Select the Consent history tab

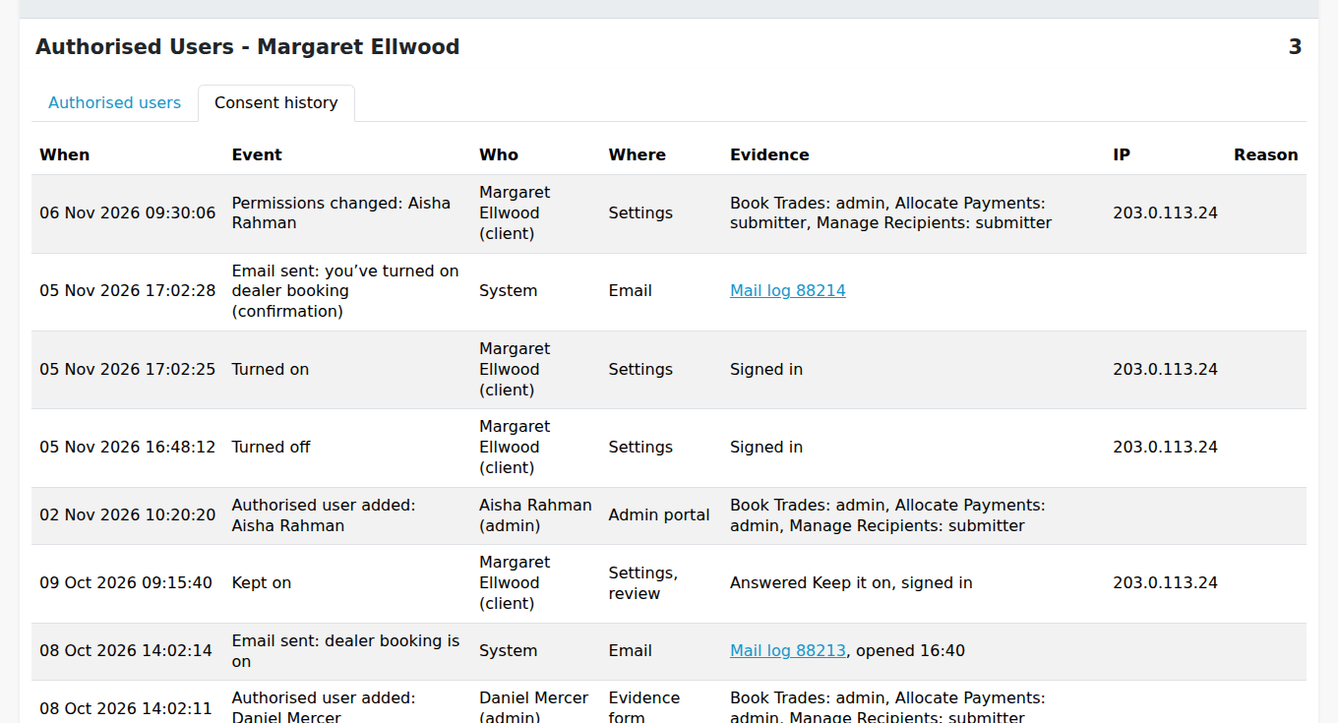coord(276,102)
